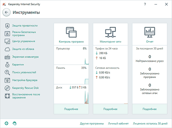Click the On-Screen Keyboard icon

pyautogui.click(x=7, y=57)
